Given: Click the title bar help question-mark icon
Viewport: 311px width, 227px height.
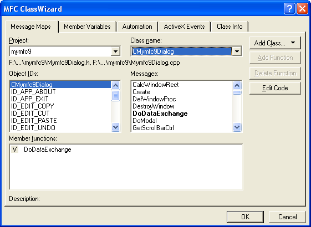Looking at the screenshot, I should [289, 9].
